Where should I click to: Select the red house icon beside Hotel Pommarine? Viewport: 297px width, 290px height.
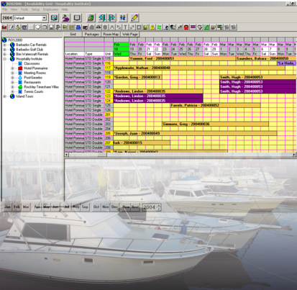(x=20, y=68)
